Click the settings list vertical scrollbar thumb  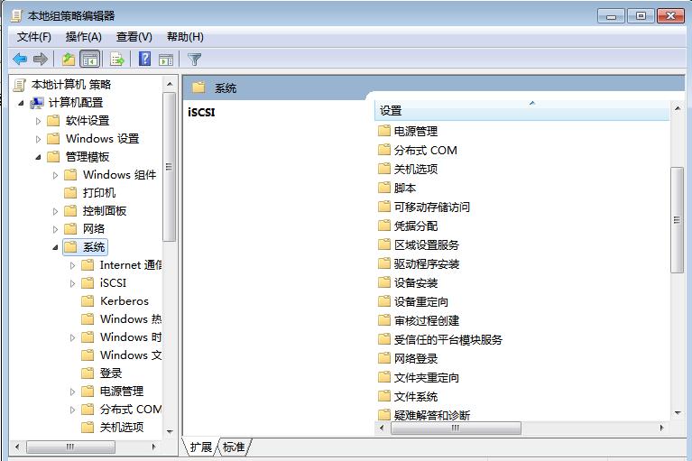click(x=677, y=220)
